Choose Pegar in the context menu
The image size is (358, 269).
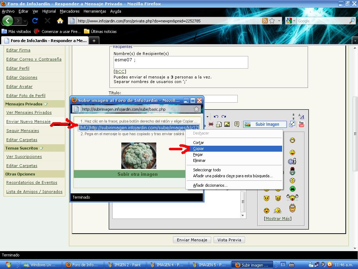(x=234, y=154)
